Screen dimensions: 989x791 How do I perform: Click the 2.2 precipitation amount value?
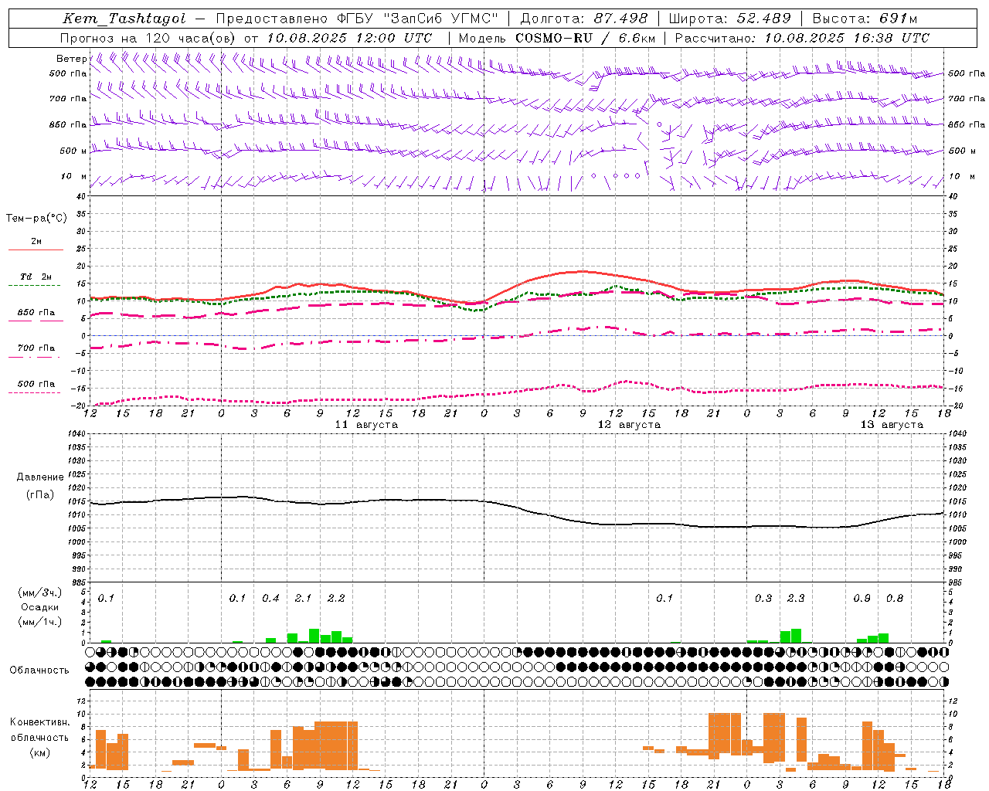336,599
